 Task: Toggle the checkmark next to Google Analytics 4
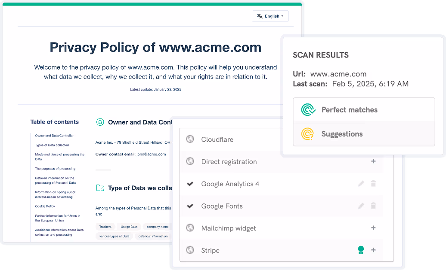click(190, 183)
